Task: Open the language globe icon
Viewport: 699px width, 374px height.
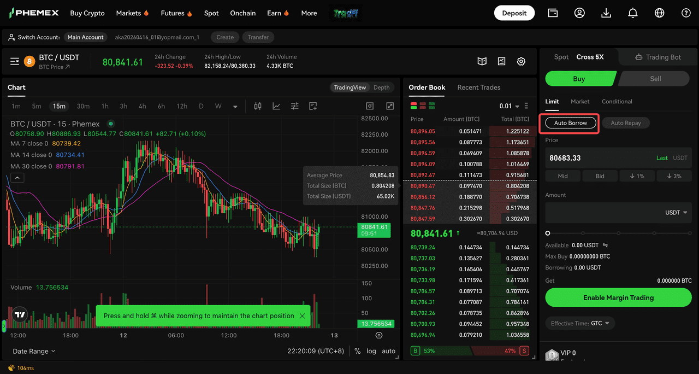Action: pos(660,13)
